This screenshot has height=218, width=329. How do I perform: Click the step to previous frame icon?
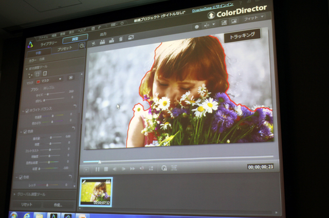tap(115, 169)
